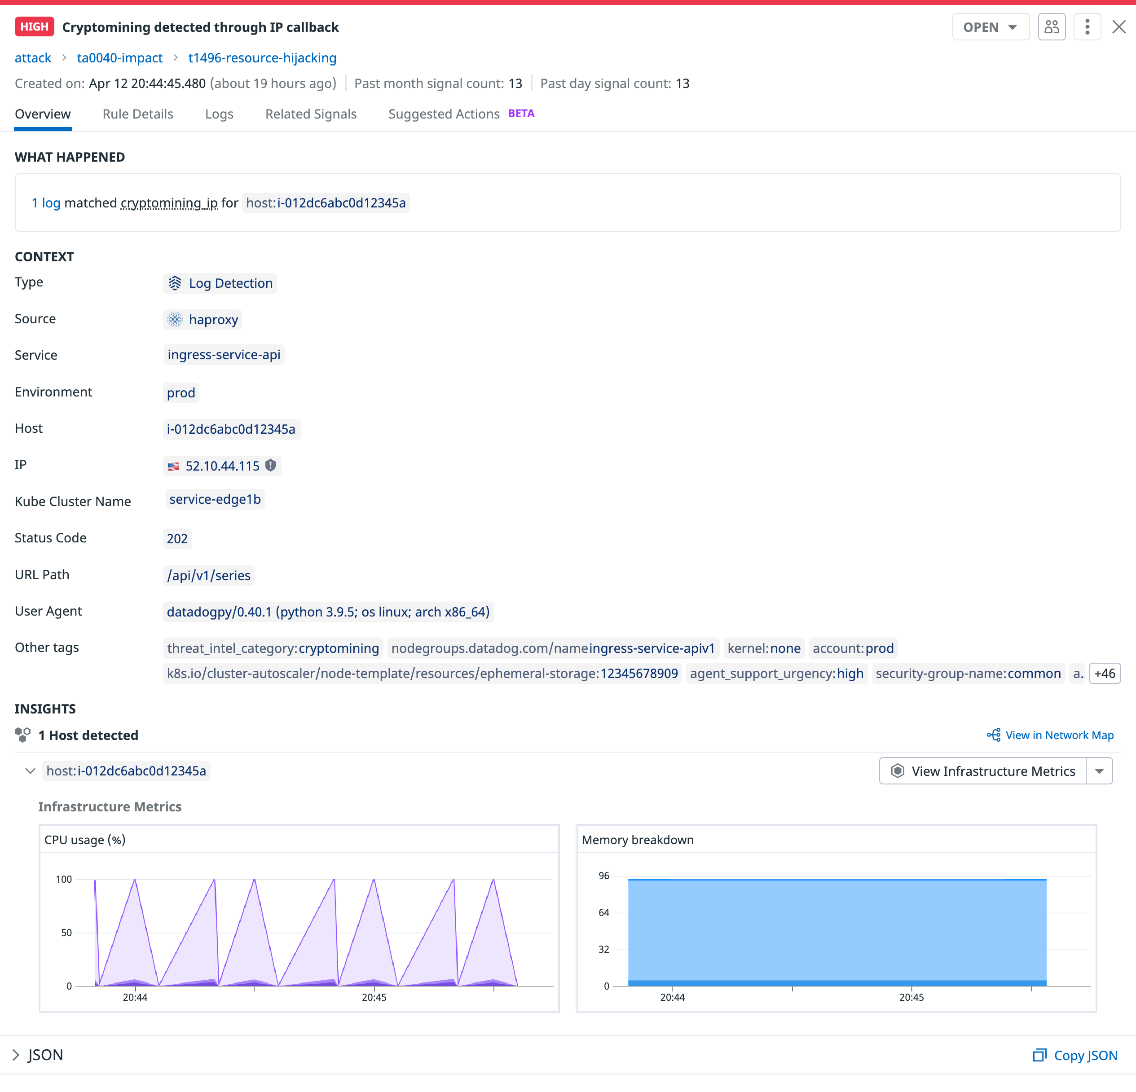The height and width of the screenshot is (1092, 1136).
Task: Click the network map icon beside the link
Action: [993, 735]
